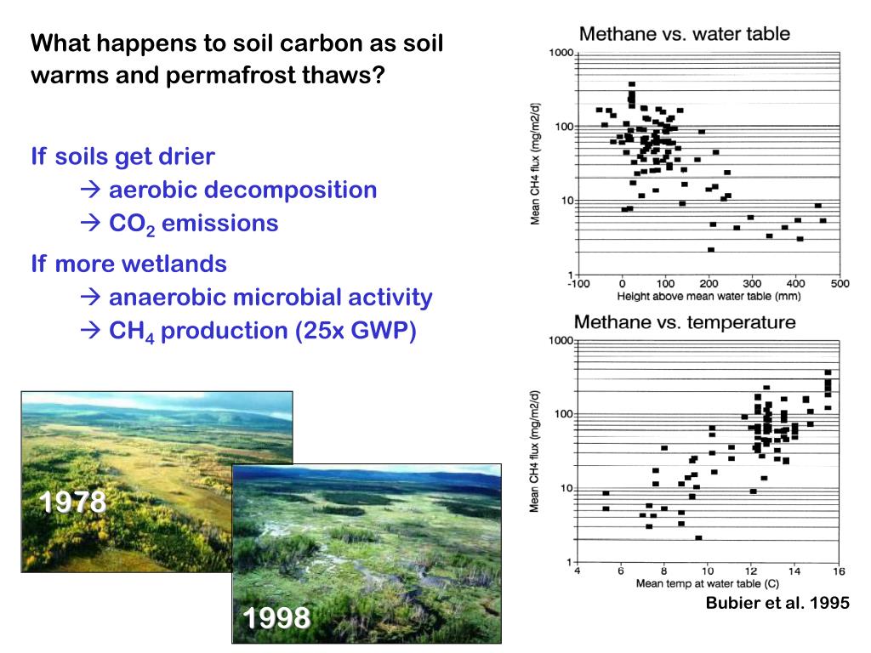Select the 'If soils get drier' heading

(x=122, y=156)
